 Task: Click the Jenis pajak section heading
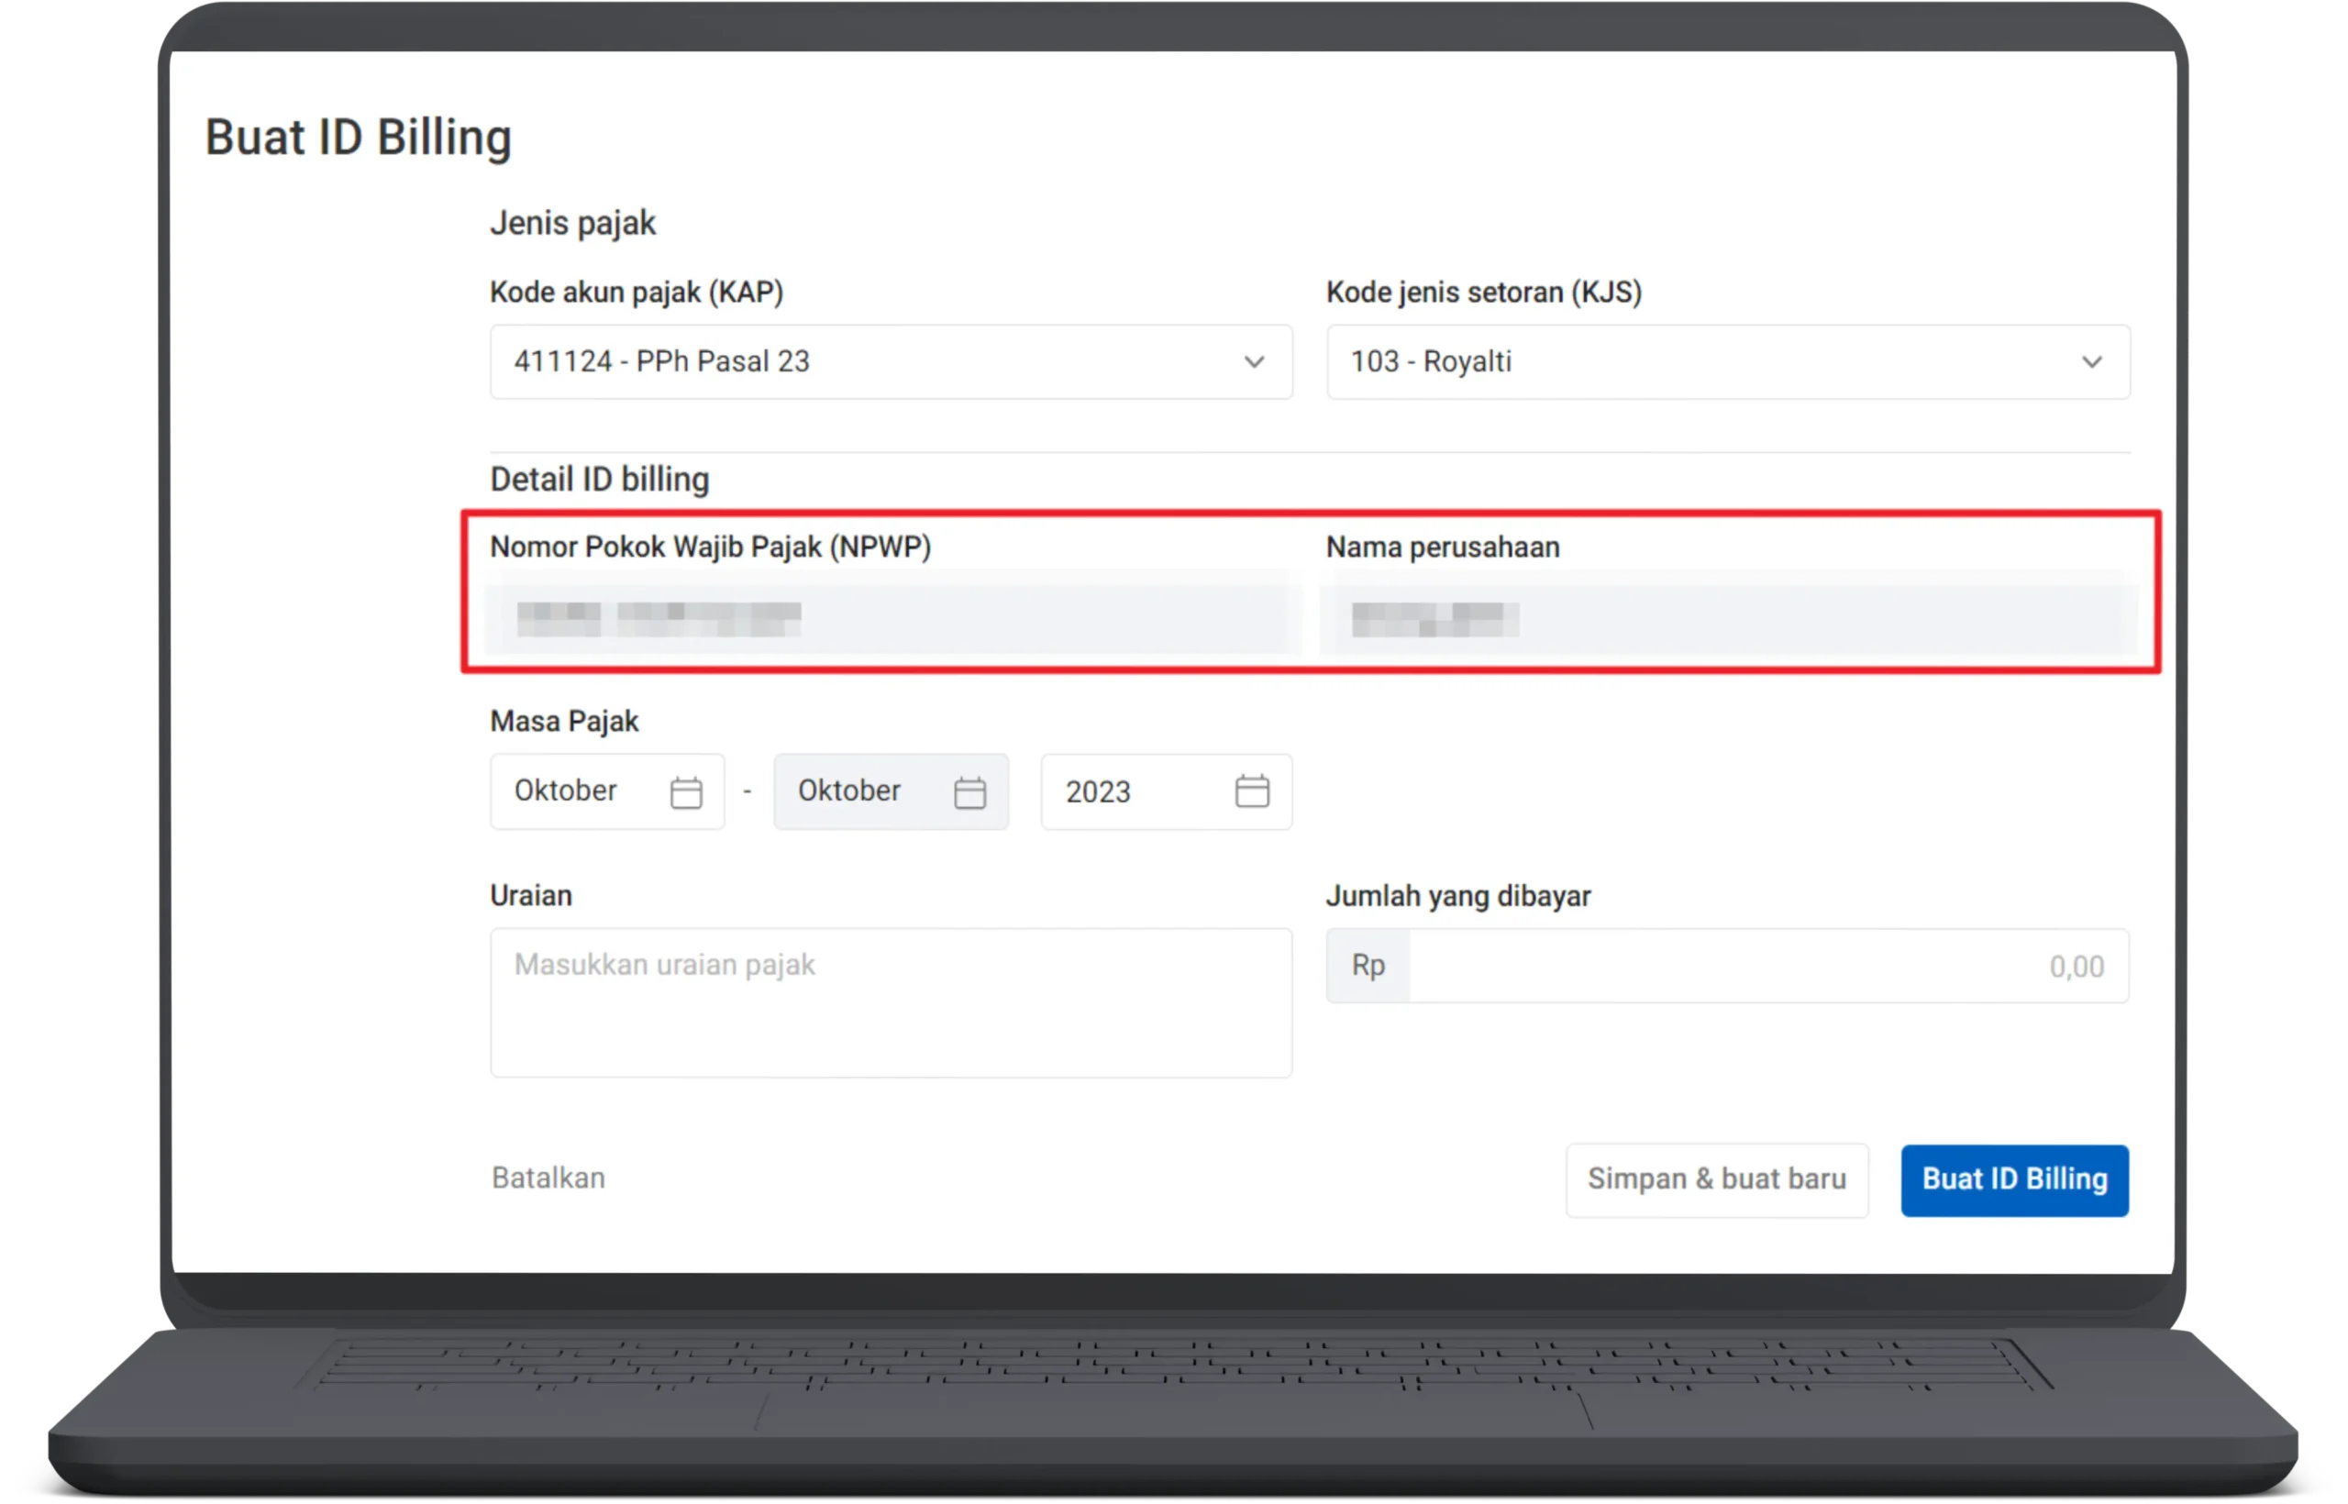pyautogui.click(x=572, y=224)
